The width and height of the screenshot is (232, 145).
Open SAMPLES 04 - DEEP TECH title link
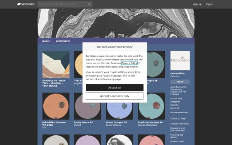54,83
